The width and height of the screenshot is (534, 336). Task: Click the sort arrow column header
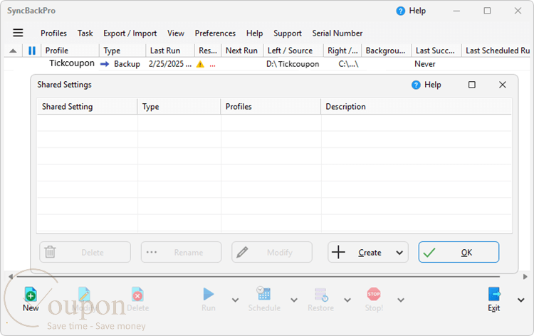click(13, 51)
